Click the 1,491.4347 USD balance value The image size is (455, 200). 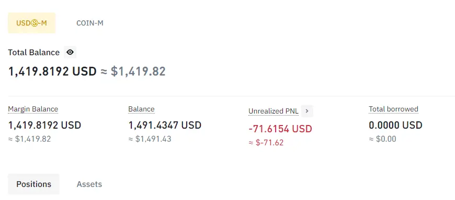point(165,125)
